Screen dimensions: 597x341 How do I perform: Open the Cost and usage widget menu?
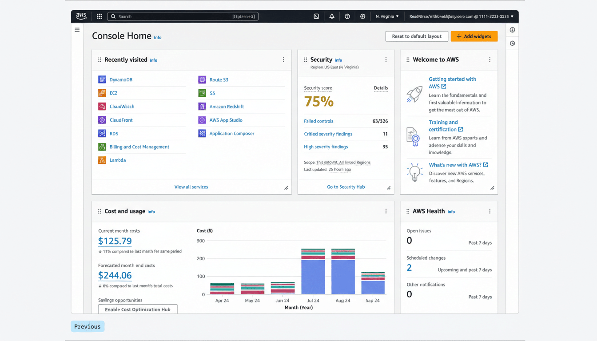pyautogui.click(x=386, y=211)
